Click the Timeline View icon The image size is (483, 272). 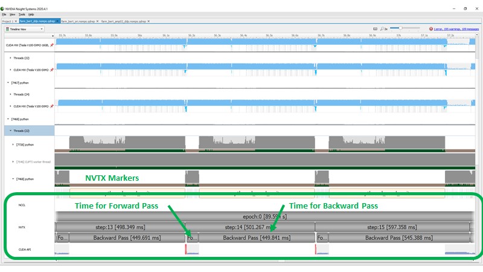(x=7, y=29)
